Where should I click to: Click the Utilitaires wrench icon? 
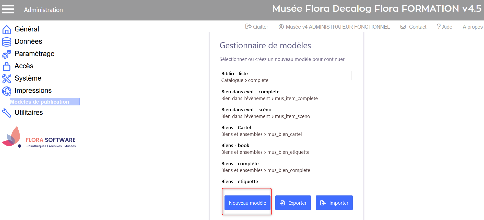coord(7,113)
